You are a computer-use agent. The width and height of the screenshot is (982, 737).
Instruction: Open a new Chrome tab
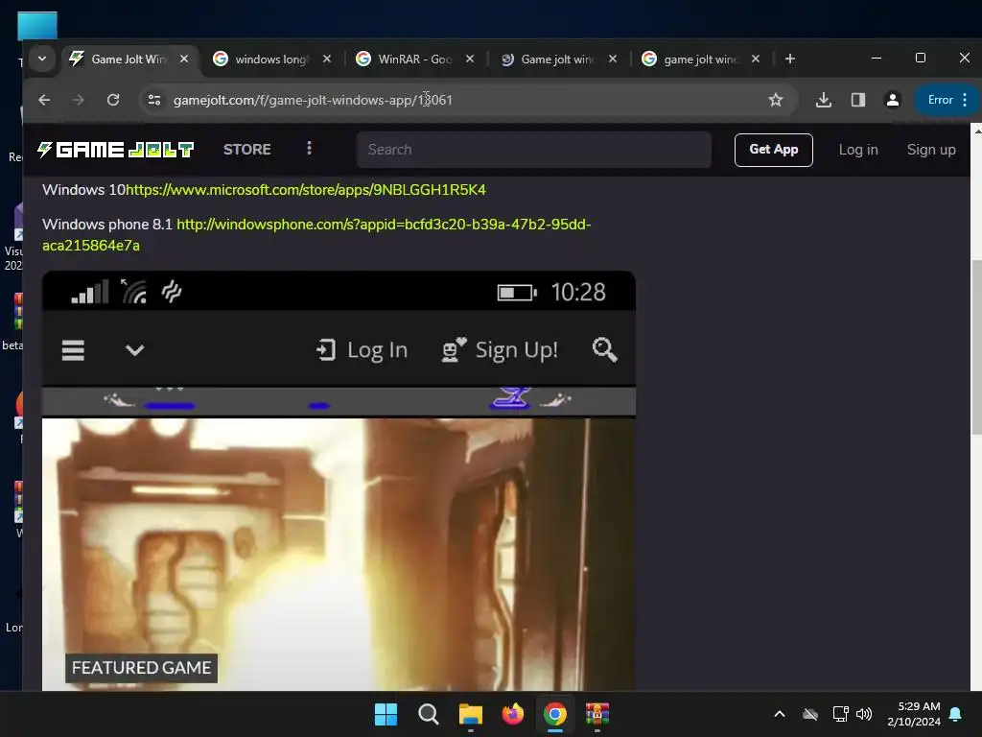click(790, 59)
